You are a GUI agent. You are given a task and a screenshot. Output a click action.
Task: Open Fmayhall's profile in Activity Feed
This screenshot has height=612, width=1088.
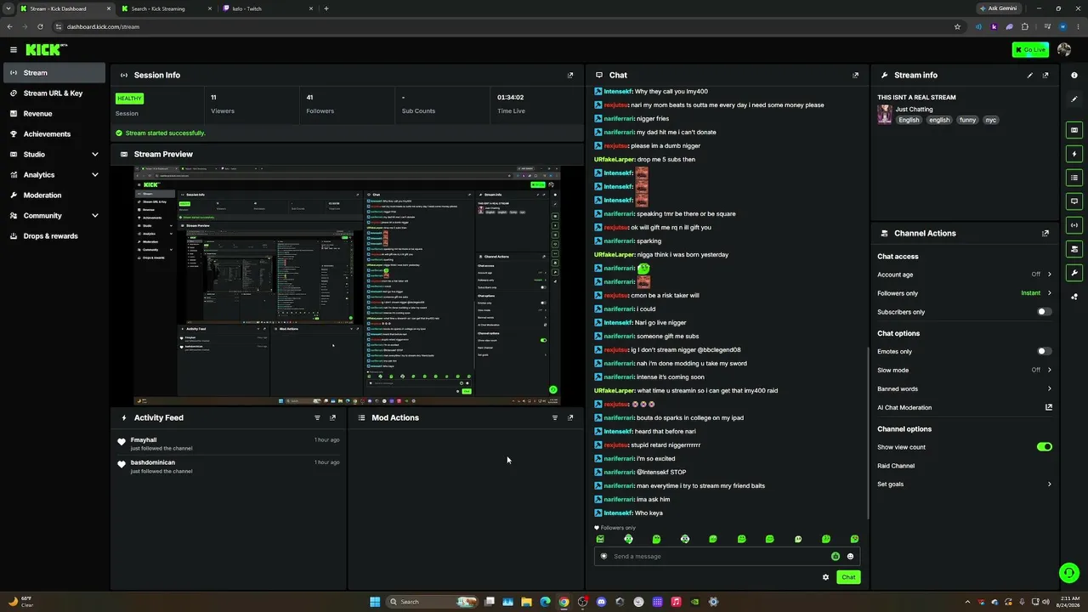click(144, 440)
